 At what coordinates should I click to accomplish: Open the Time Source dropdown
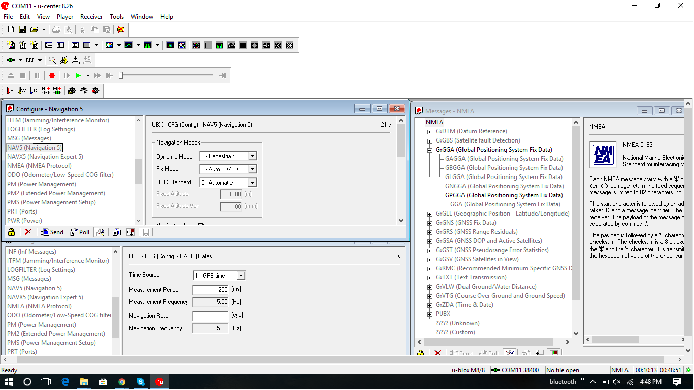(x=241, y=275)
